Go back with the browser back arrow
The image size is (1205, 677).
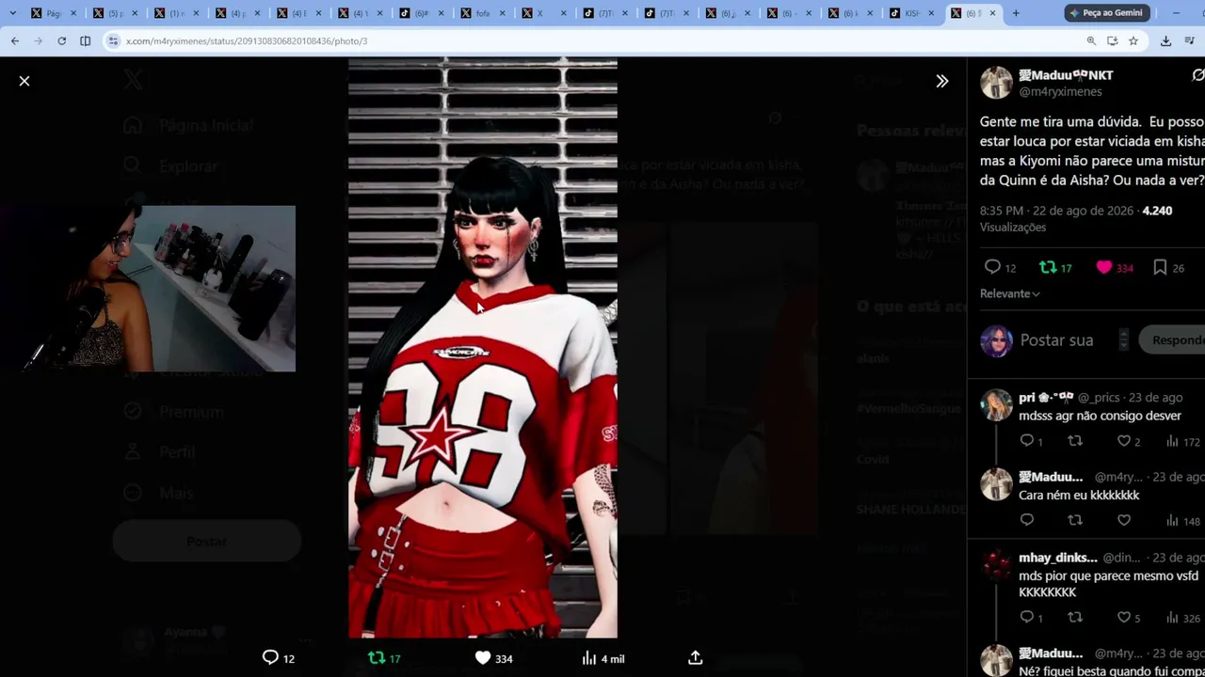click(x=15, y=40)
